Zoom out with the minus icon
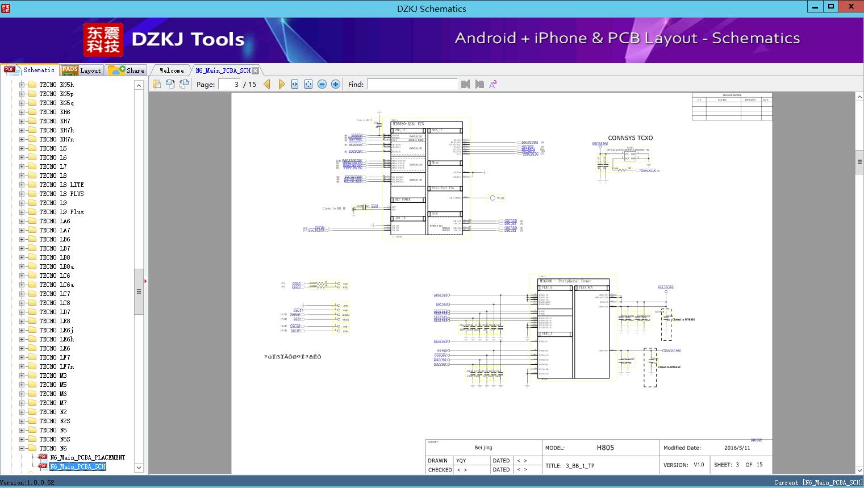This screenshot has width=864, height=488. [x=322, y=84]
